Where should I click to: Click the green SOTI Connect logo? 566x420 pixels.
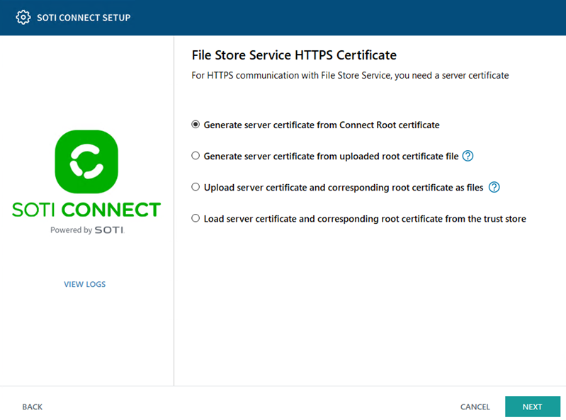point(86,161)
